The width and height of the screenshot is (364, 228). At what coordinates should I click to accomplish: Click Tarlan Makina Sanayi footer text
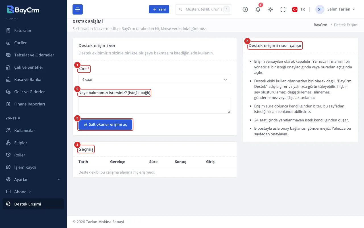click(x=105, y=222)
